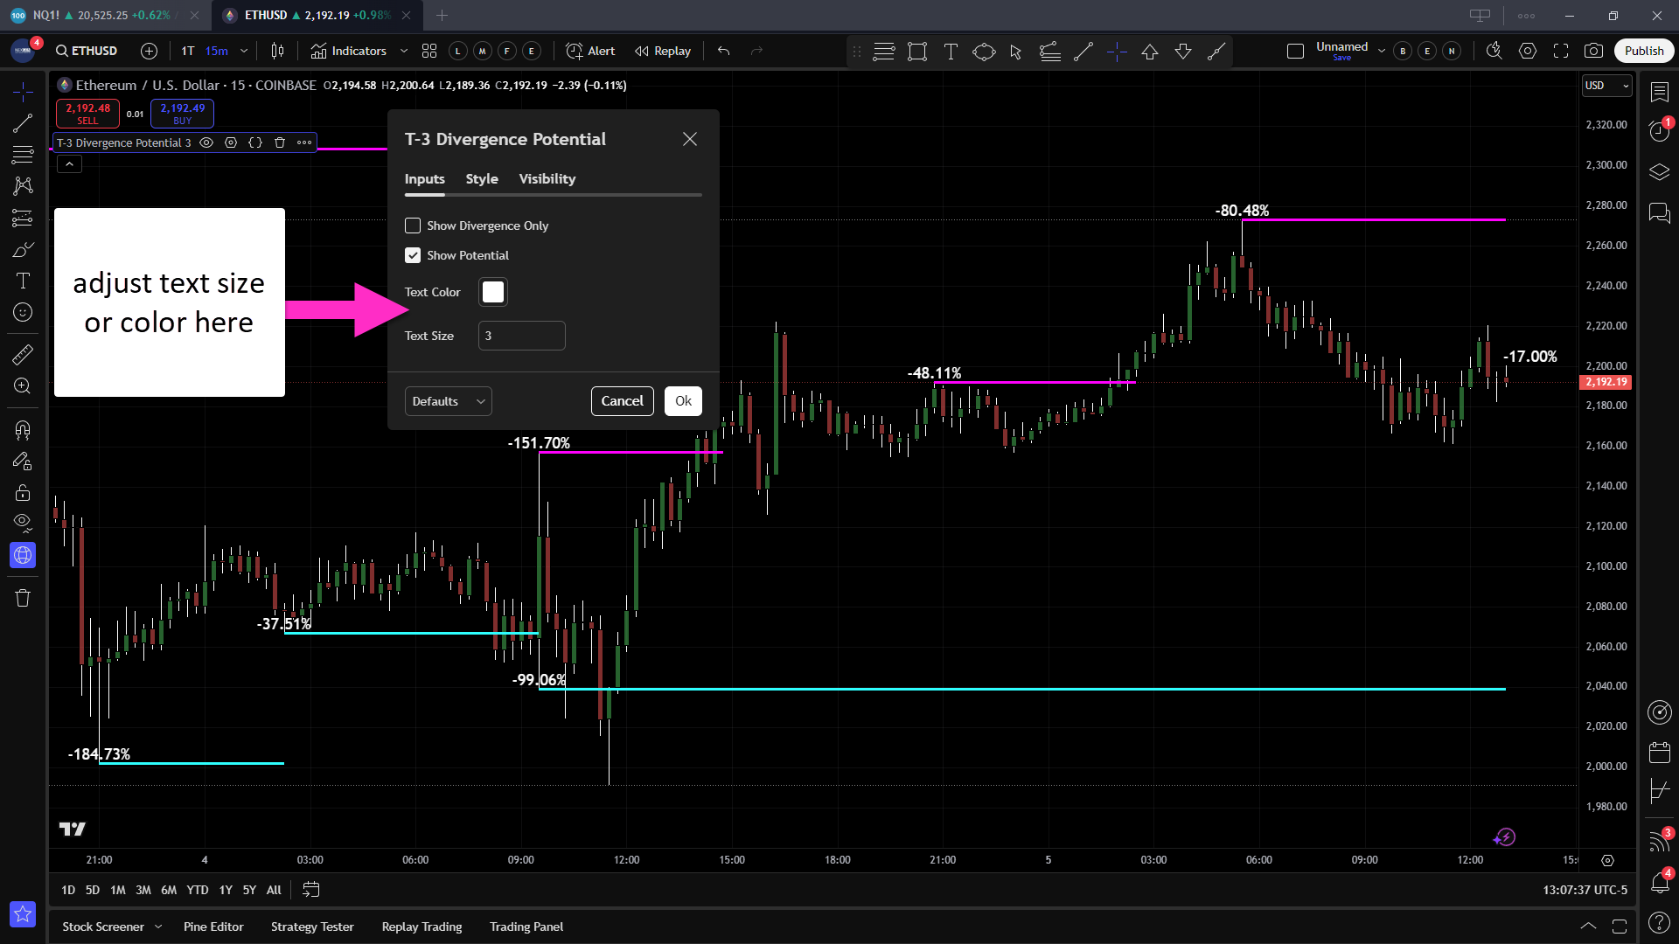Select the Text annotation tool
The image size is (1679, 944).
[23, 281]
